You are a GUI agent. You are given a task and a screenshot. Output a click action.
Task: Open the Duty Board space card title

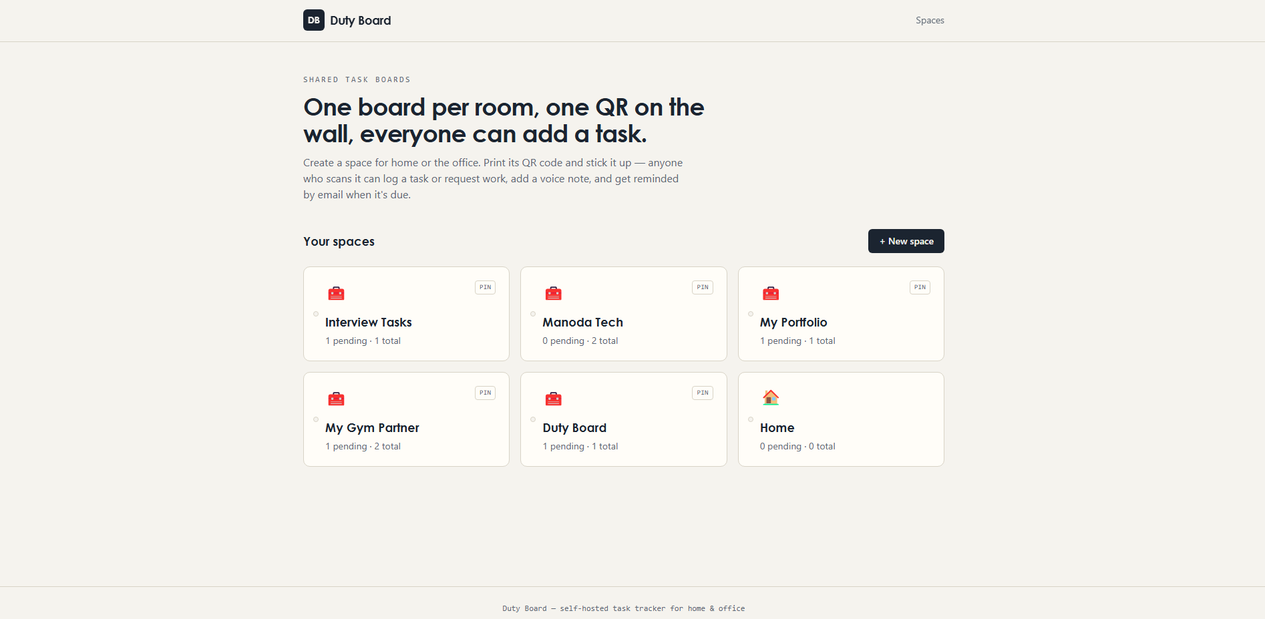(x=574, y=428)
